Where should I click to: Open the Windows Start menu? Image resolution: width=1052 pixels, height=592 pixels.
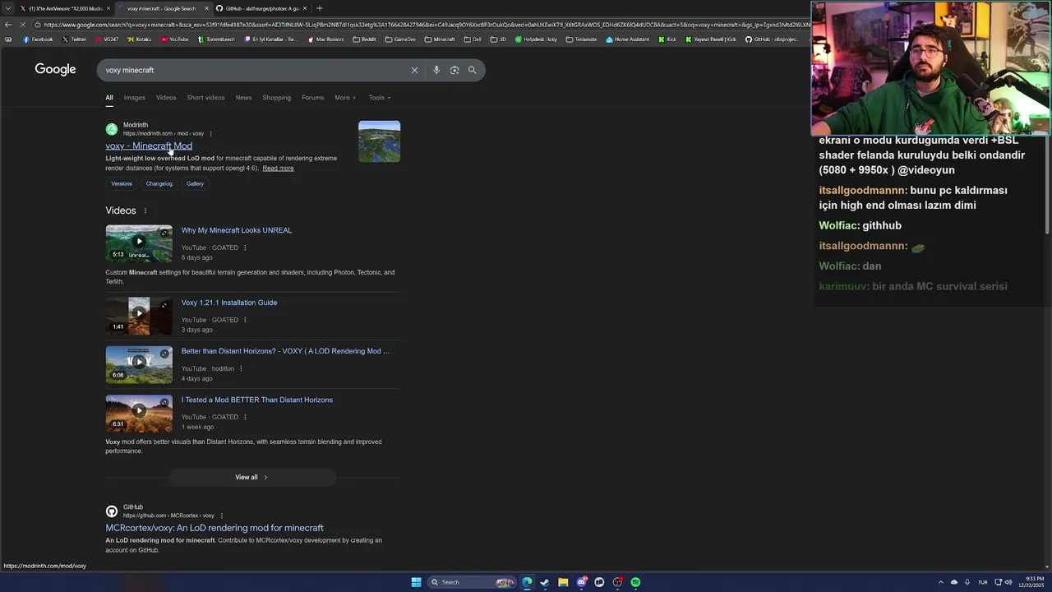(x=417, y=582)
